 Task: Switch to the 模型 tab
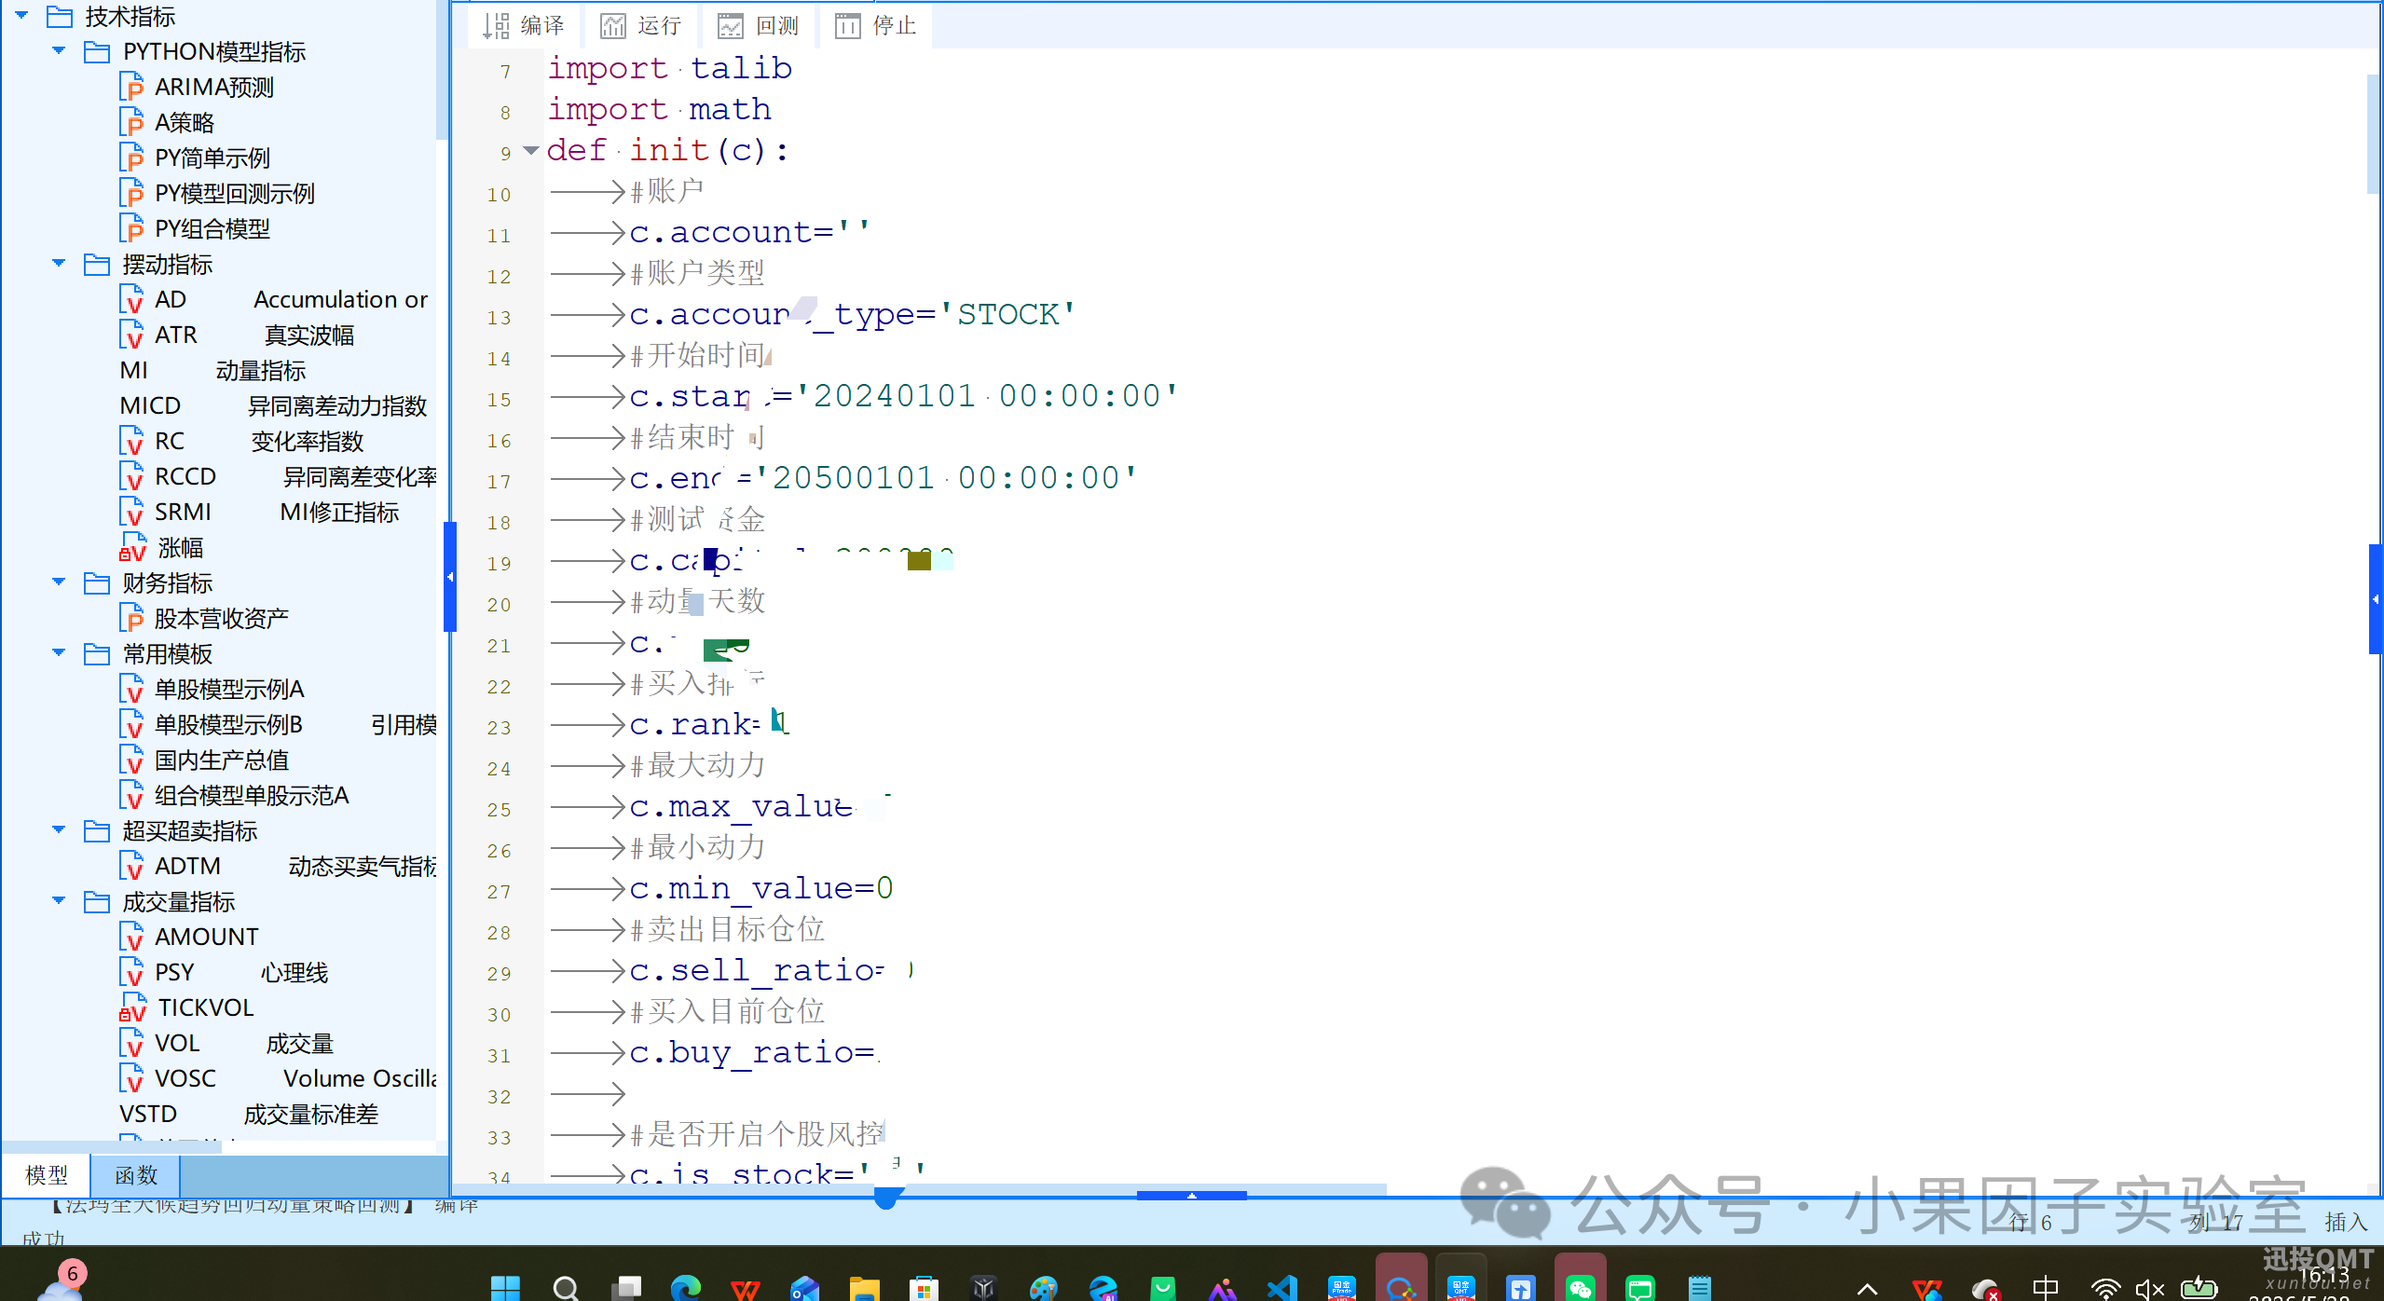(46, 1175)
